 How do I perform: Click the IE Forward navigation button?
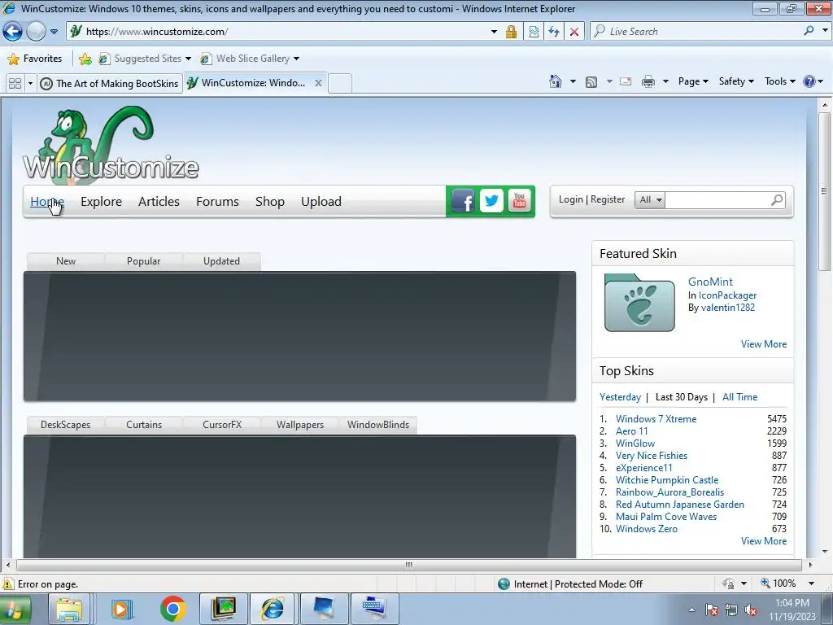(x=36, y=32)
